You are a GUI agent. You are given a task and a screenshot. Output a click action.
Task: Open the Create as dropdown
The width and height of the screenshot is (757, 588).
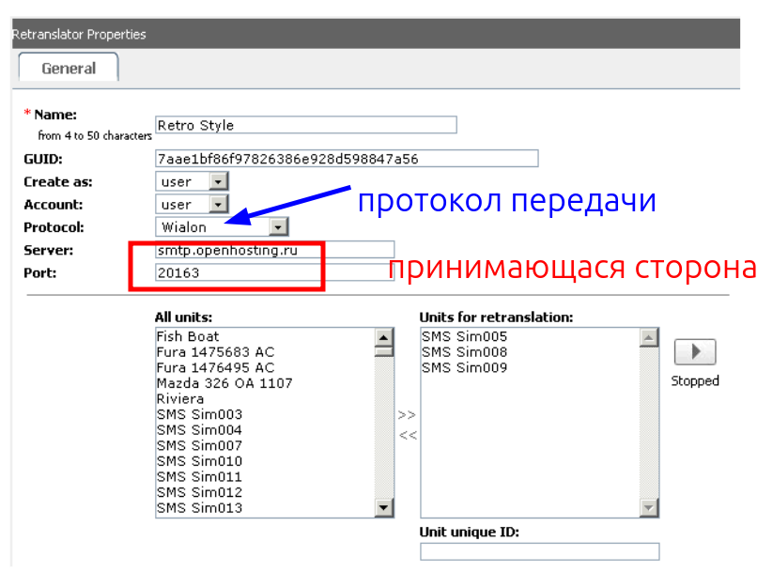(x=218, y=181)
